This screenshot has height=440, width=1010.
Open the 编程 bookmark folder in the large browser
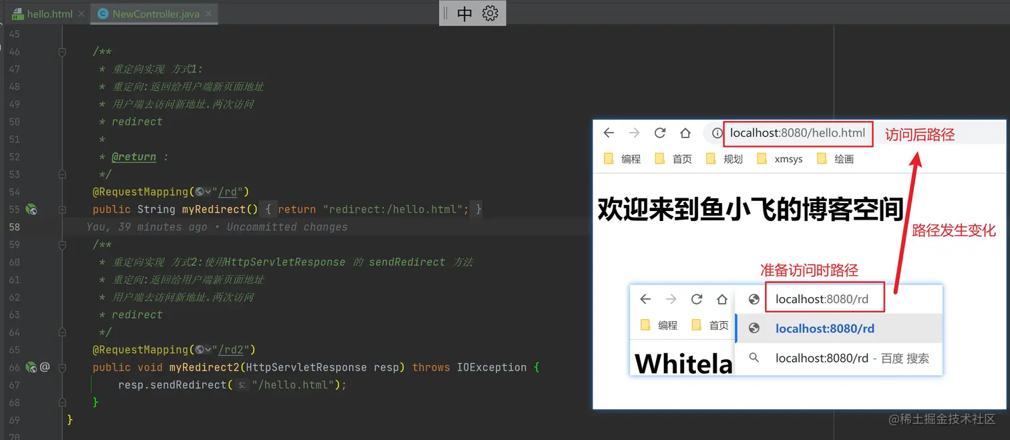pyautogui.click(x=622, y=159)
